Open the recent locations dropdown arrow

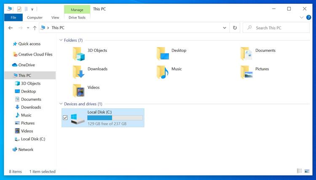(x=28, y=28)
